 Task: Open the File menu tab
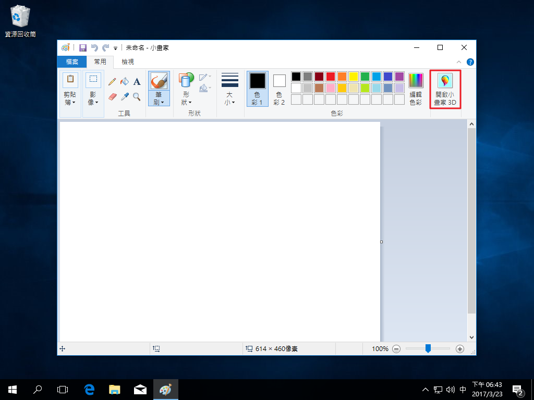[72, 62]
